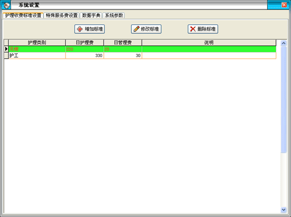Click the scrollbar up arrow
The height and width of the screenshot is (217, 291).
click(x=284, y=43)
